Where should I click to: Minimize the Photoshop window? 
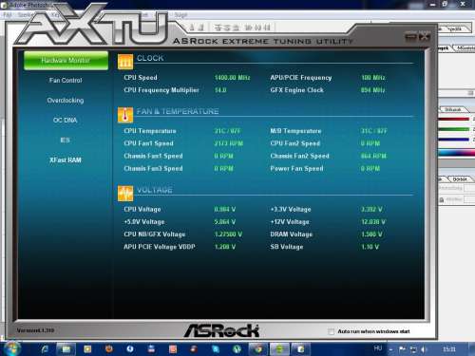pyautogui.click(x=432, y=5)
